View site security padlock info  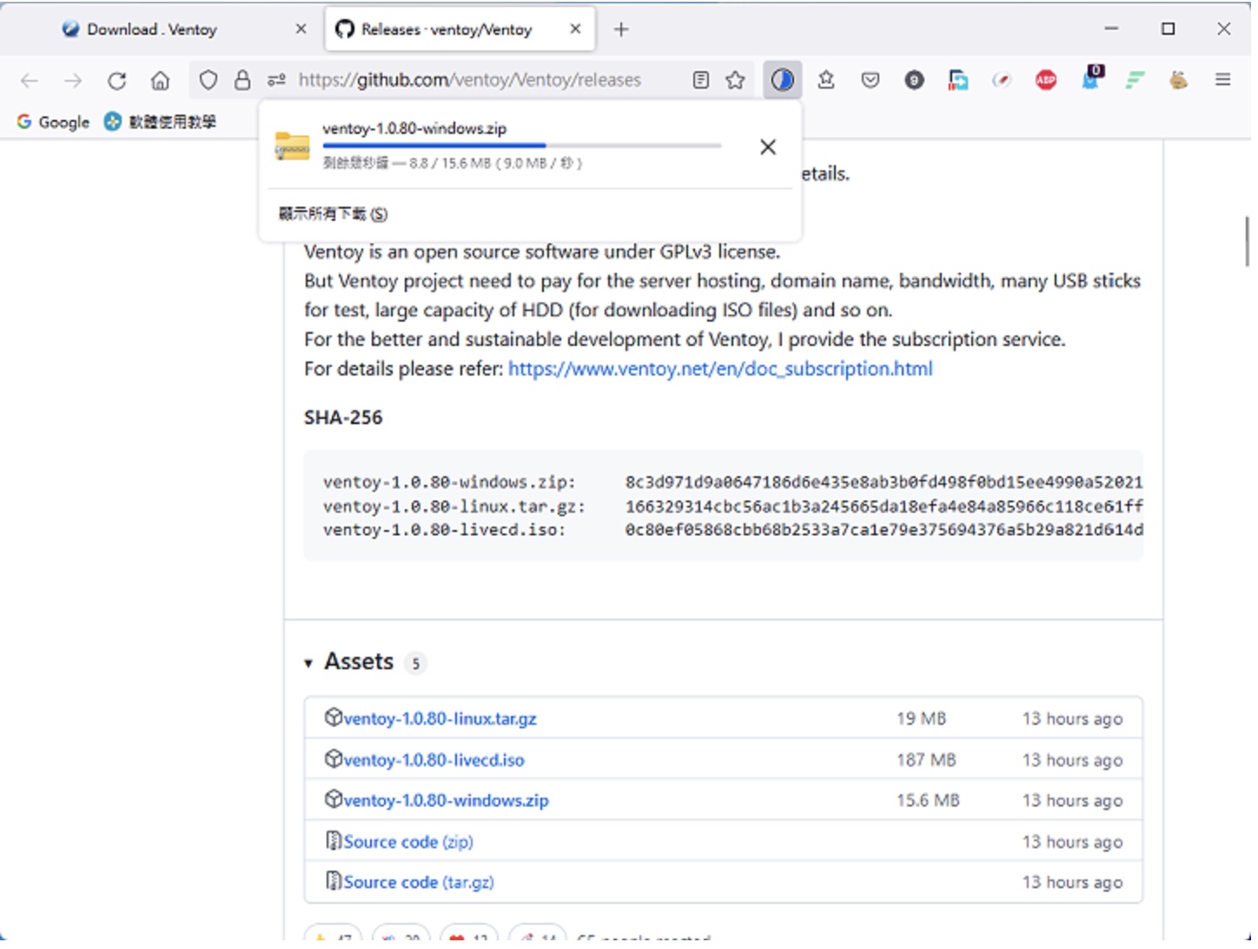(x=243, y=81)
